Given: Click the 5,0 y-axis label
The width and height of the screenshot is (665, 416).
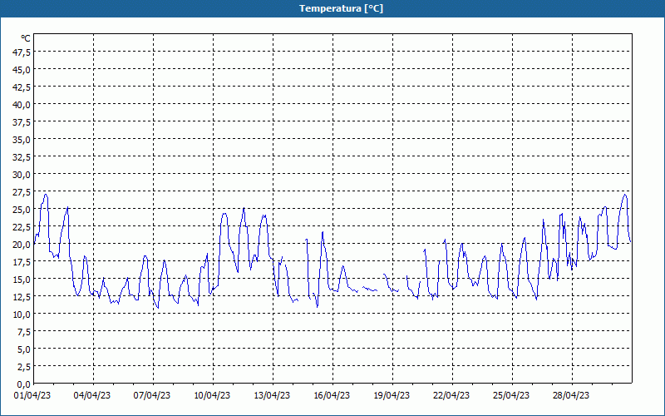Looking at the screenshot, I should tap(24, 349).
